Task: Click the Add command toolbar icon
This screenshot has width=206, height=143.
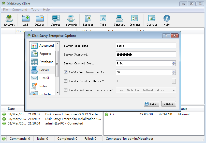Action: coord(26,20)
